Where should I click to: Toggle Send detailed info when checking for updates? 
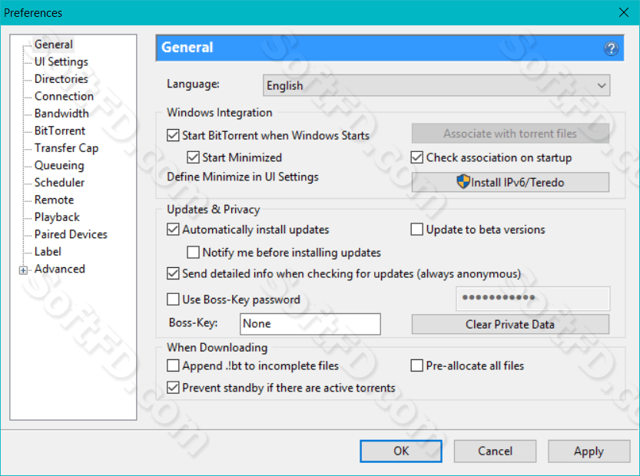173,273
